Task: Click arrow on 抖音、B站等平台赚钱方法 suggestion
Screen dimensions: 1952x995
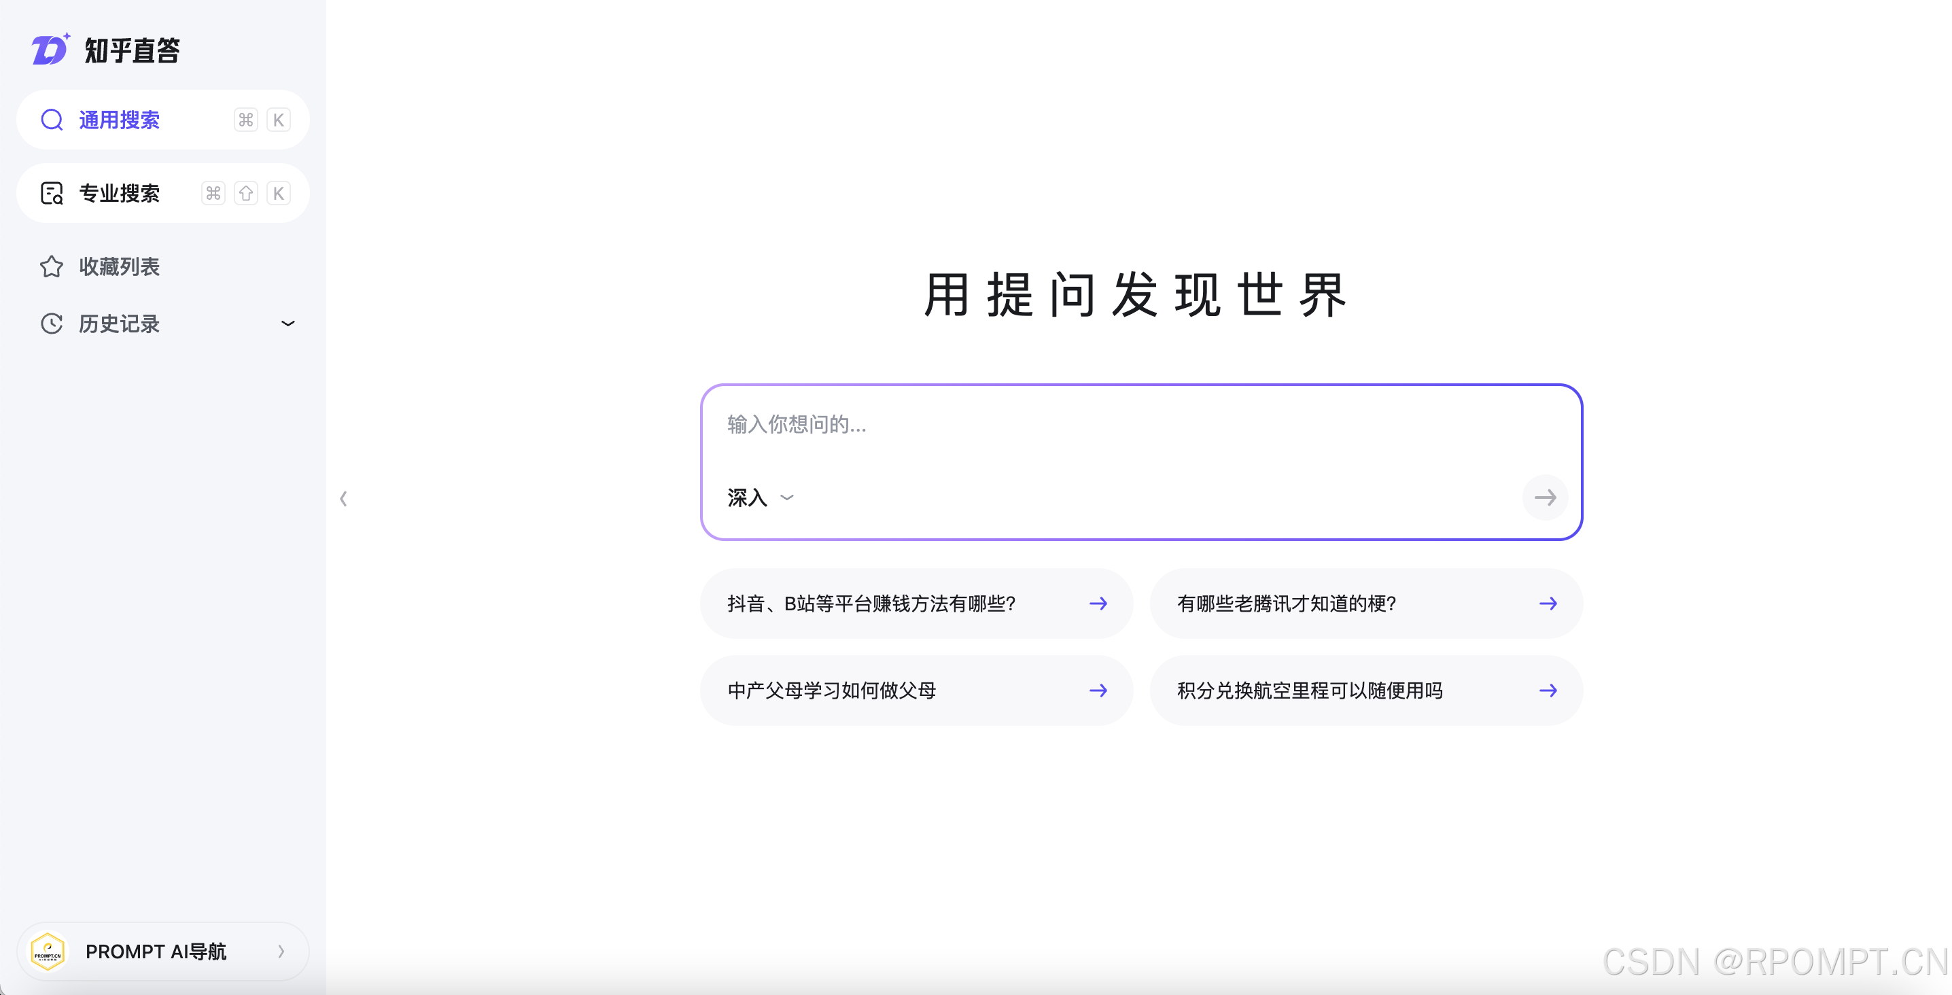Action: [1098, 604]
